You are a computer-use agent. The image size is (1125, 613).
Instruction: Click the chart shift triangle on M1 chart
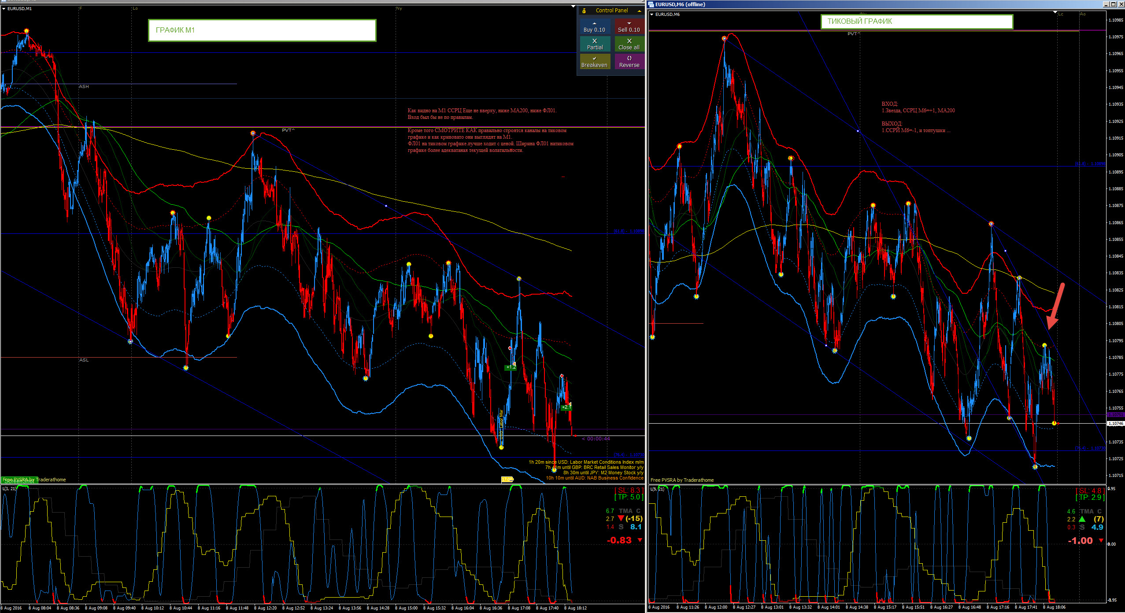(573, 7)
